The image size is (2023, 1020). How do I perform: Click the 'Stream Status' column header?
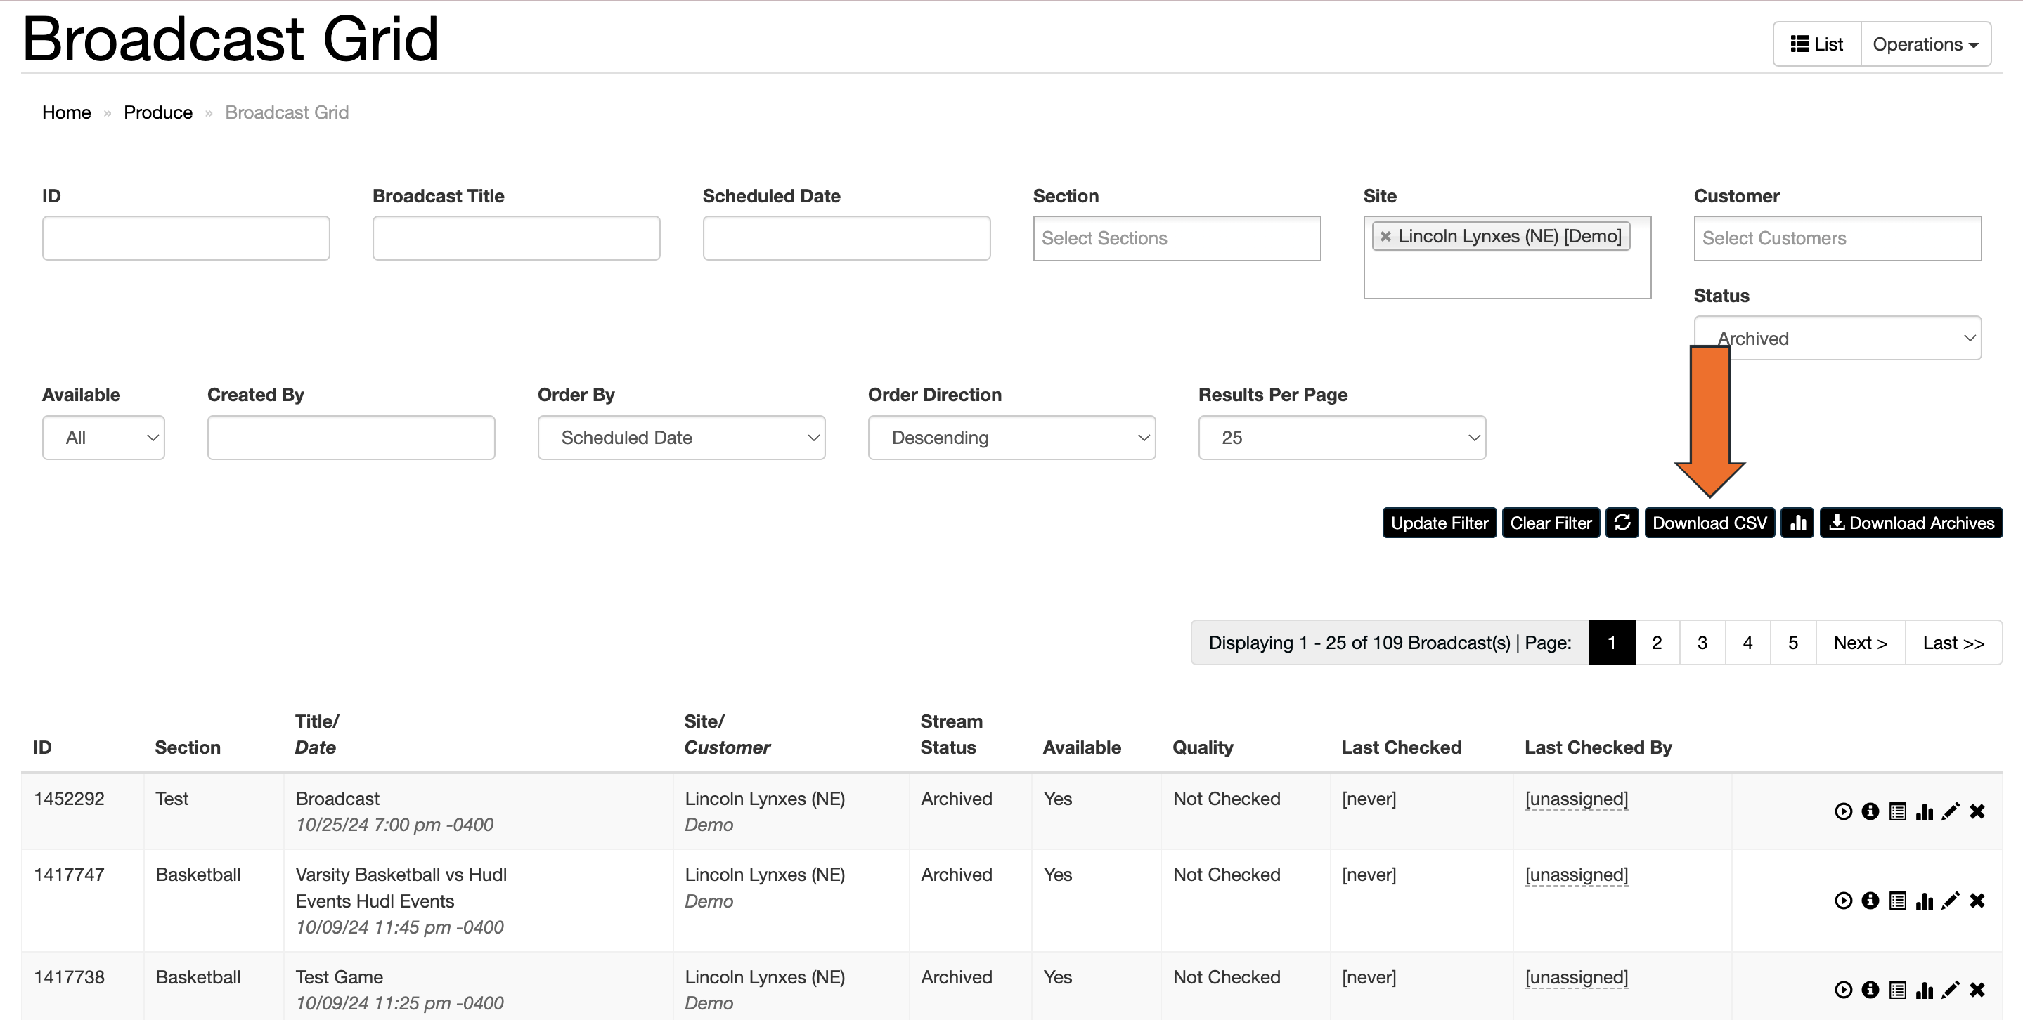951,734
